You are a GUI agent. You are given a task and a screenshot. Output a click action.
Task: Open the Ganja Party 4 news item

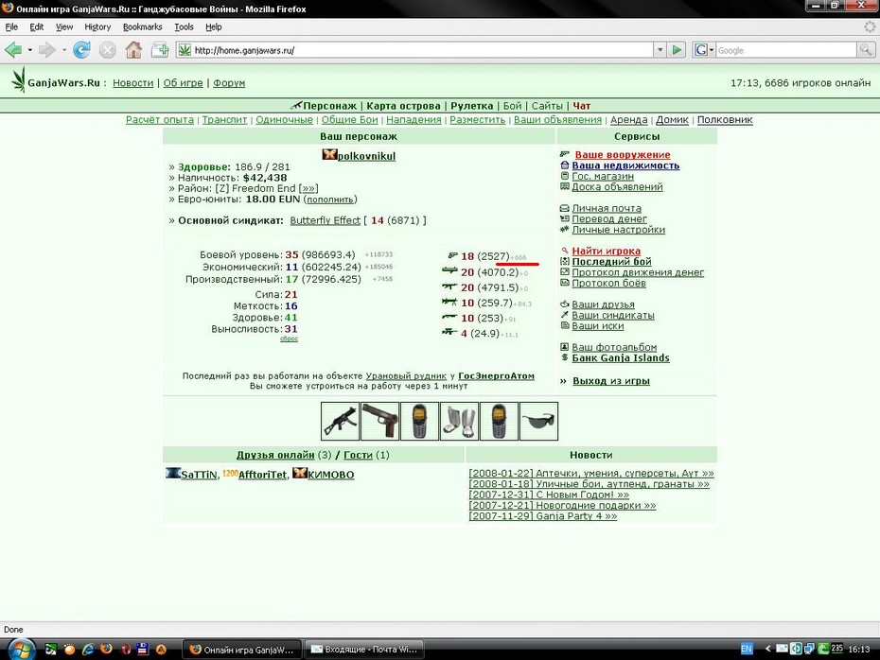543,516
